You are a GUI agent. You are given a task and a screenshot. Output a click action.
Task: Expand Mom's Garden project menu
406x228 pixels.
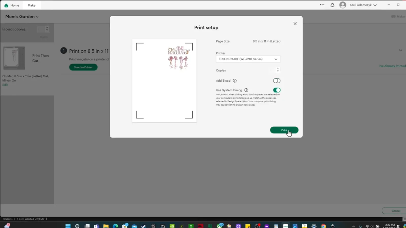[22, 16]
